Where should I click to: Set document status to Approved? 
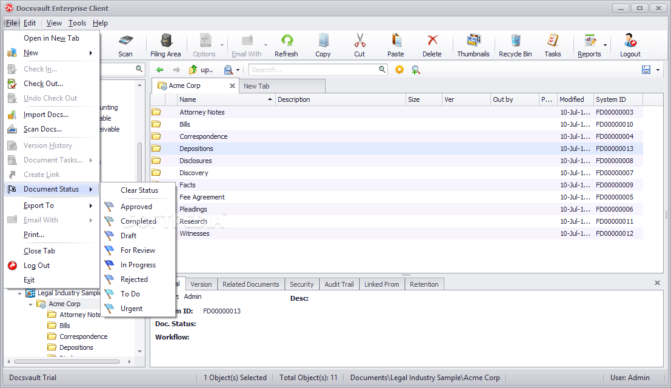pyautogui.click(x=139, y=207)
